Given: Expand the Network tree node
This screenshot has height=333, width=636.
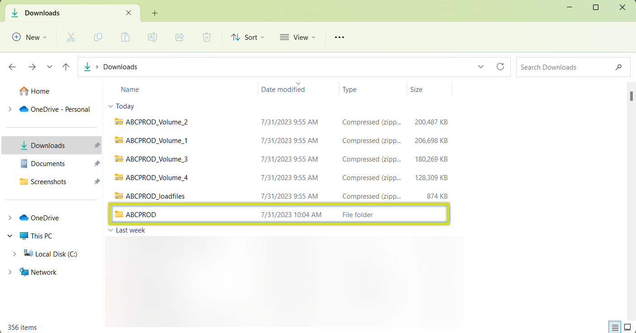Looking at the screenshot, I should (10, 272).
